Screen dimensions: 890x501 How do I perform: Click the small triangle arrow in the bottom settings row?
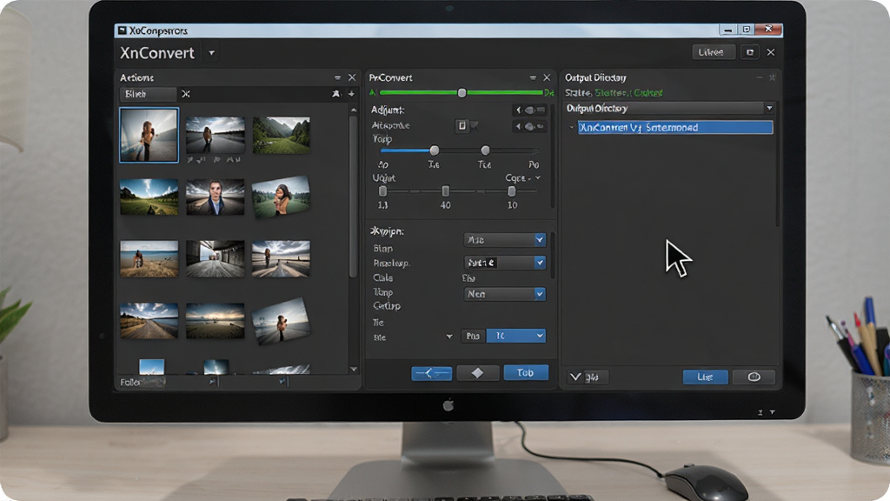(x=449, y=337)
